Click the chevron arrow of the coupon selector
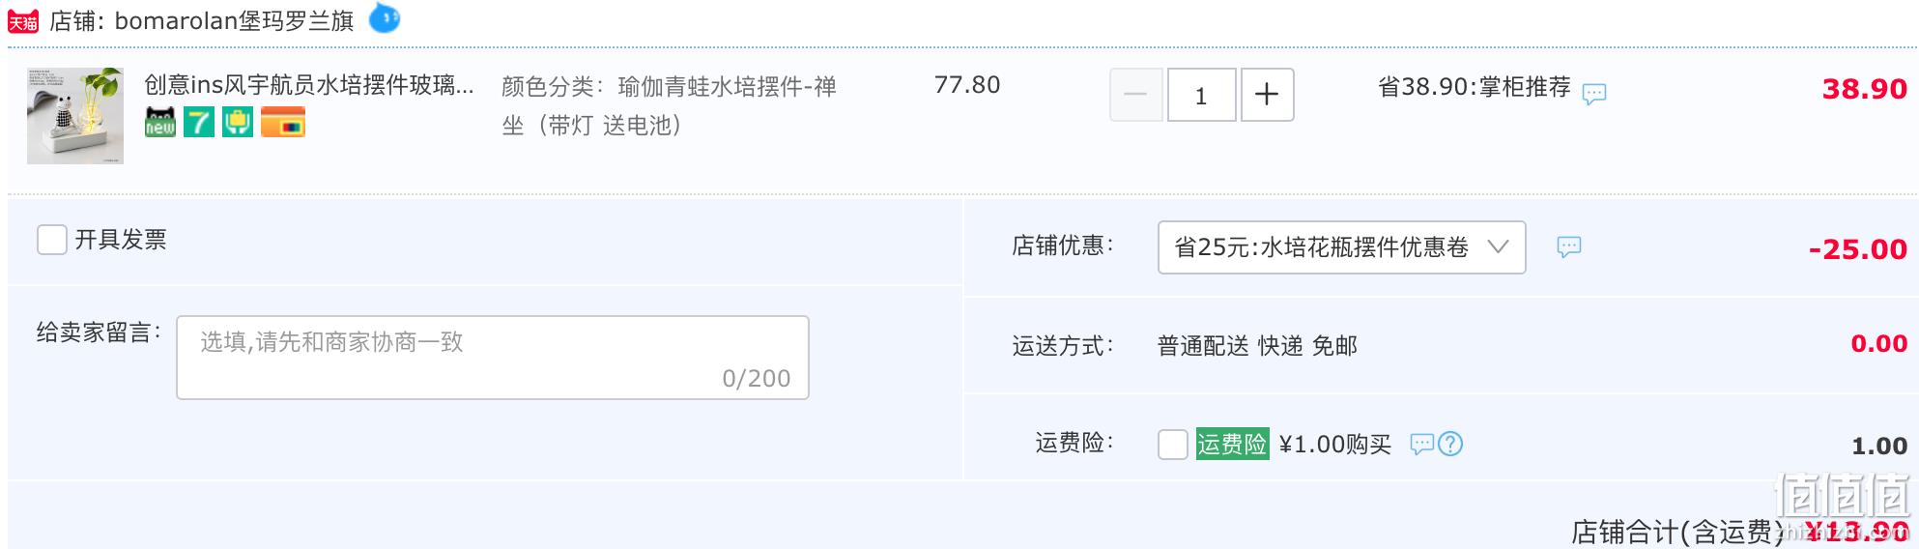This screenshot has height=549, width=1919. click(1498, 246)
